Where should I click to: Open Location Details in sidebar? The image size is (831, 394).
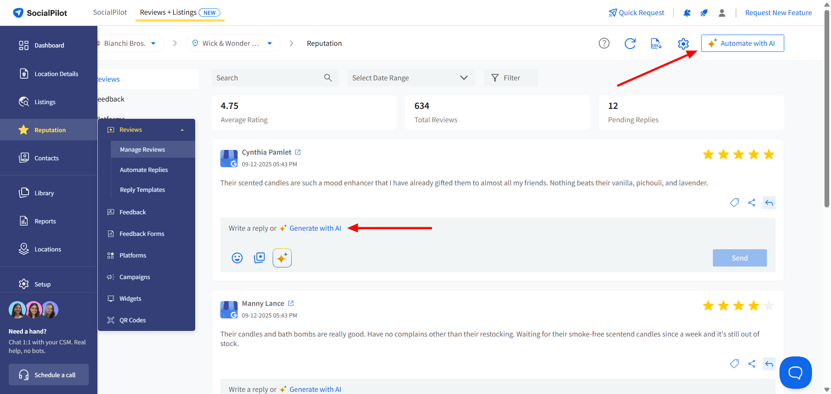click(x=48, y=74)
